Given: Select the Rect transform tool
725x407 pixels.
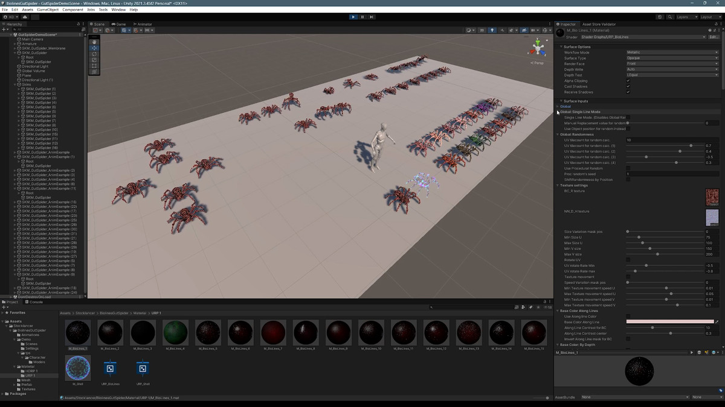Looking at the screenshot, I should point(94,66).
